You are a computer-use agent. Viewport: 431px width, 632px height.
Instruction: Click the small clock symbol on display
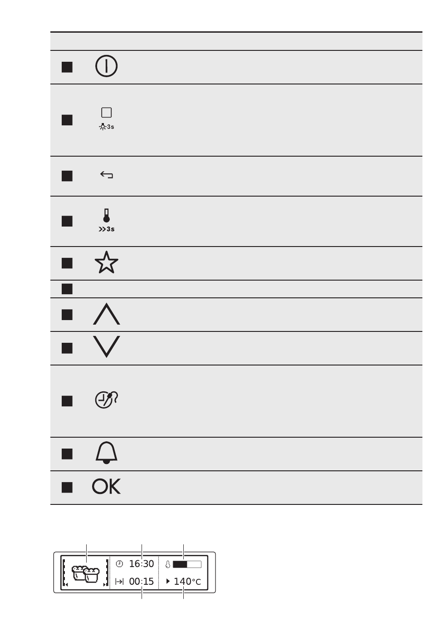119,564
